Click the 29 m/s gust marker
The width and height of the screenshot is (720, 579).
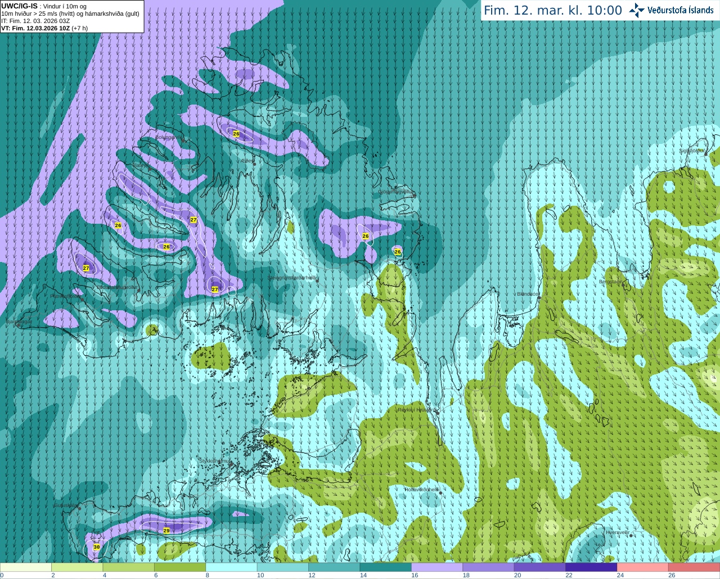[x=166, y=531]
